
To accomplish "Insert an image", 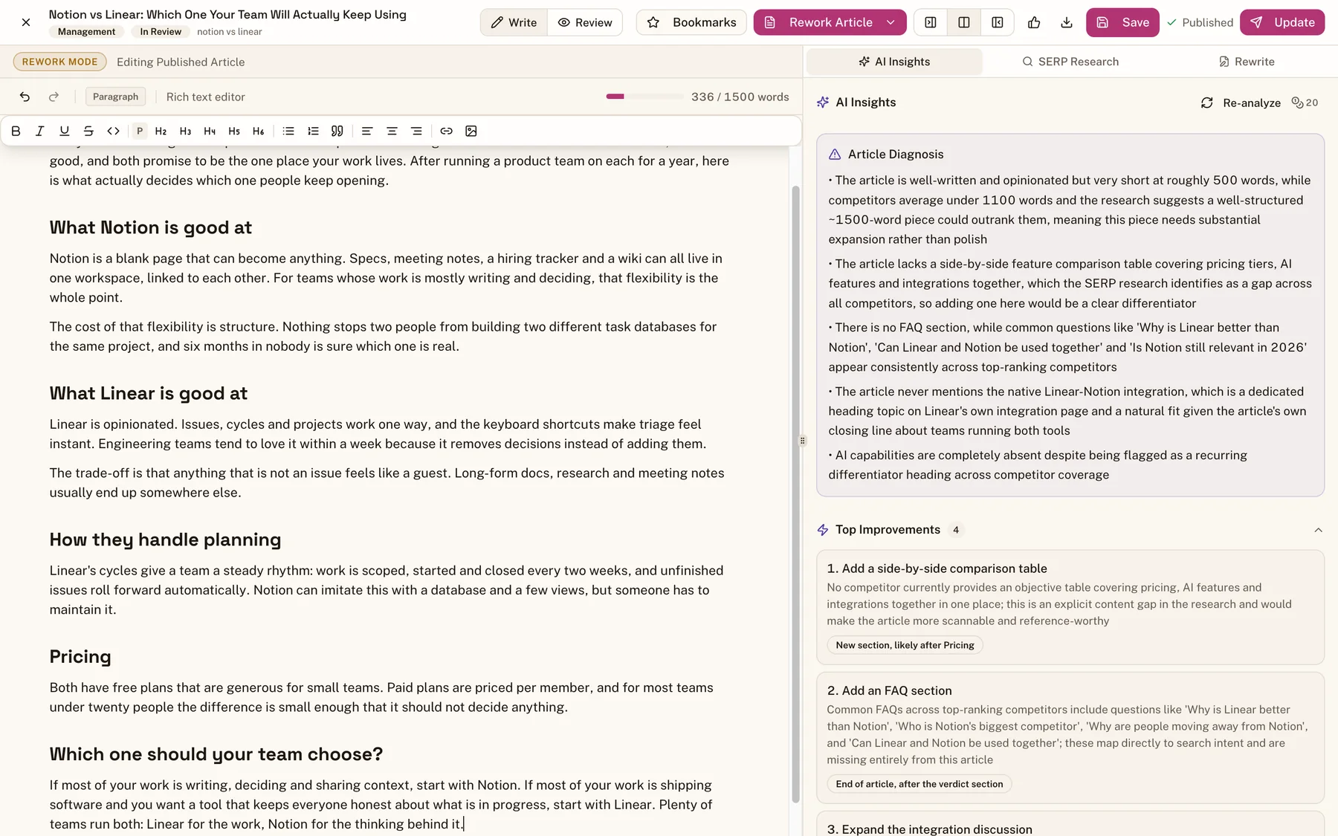I will 471,131.
